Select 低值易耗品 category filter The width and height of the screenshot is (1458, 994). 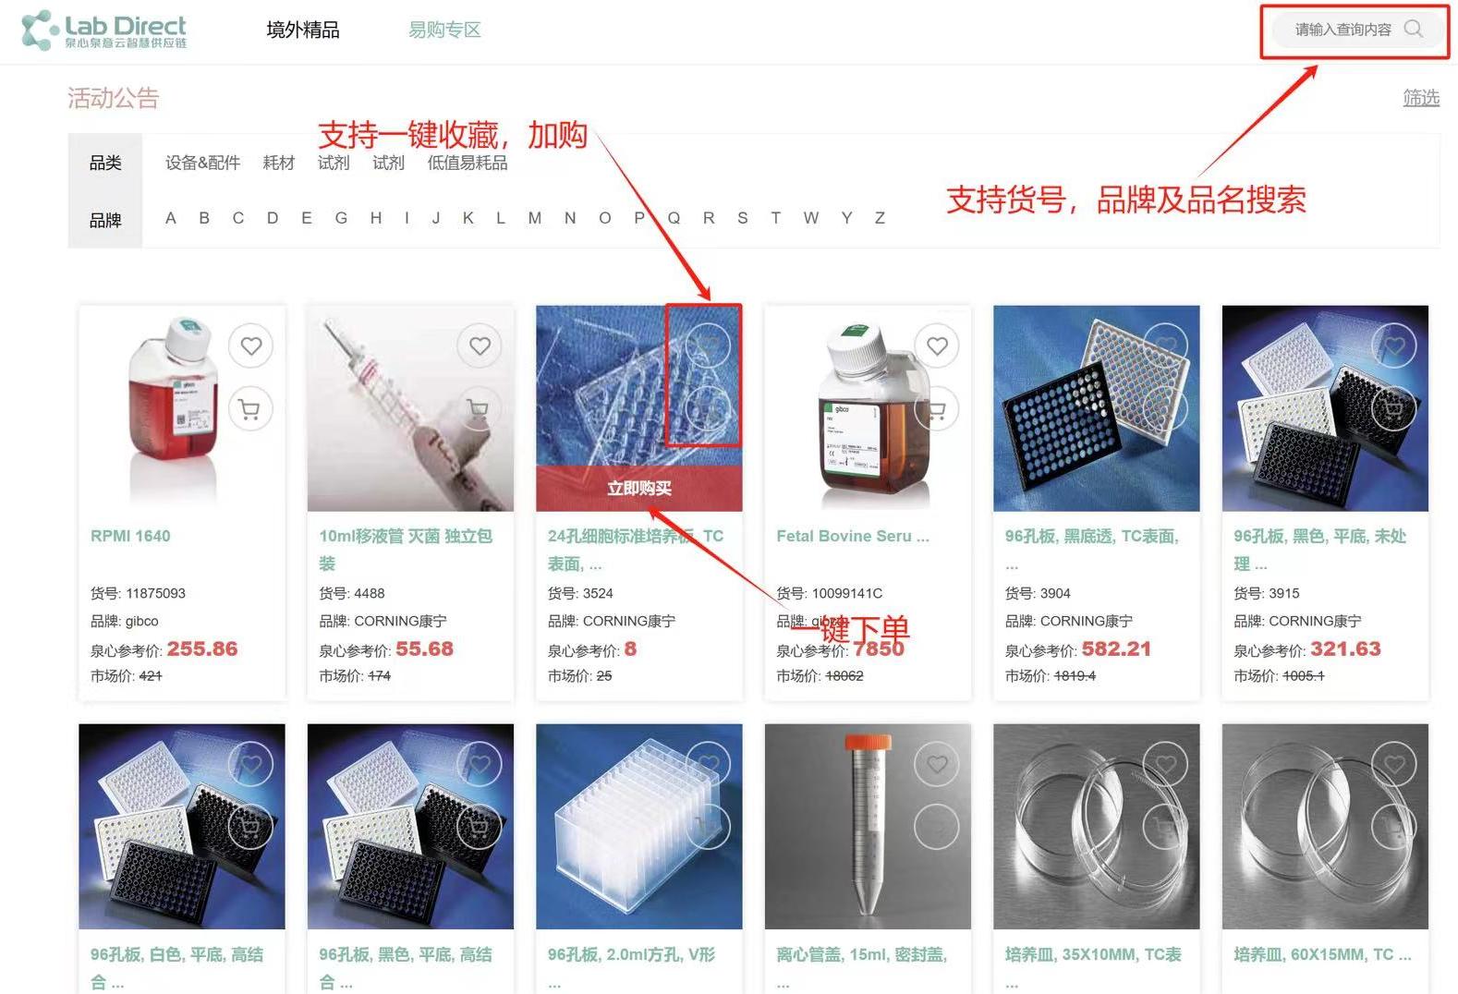(x=467, y=164)
